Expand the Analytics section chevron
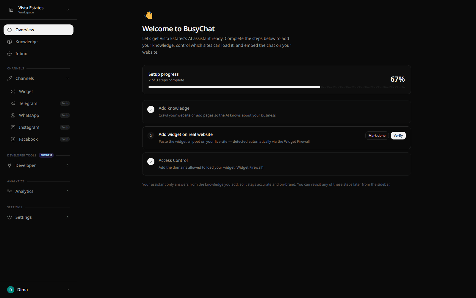This screenshot has height=298, width=476. pos(68,191)
